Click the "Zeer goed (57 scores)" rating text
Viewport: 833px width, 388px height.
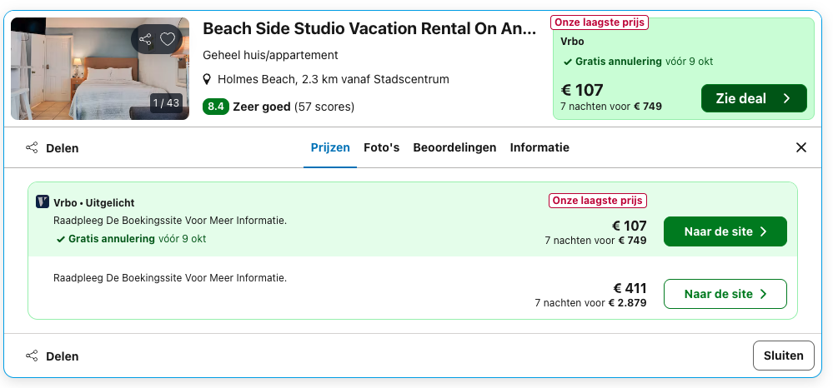(x=294, y=107)
